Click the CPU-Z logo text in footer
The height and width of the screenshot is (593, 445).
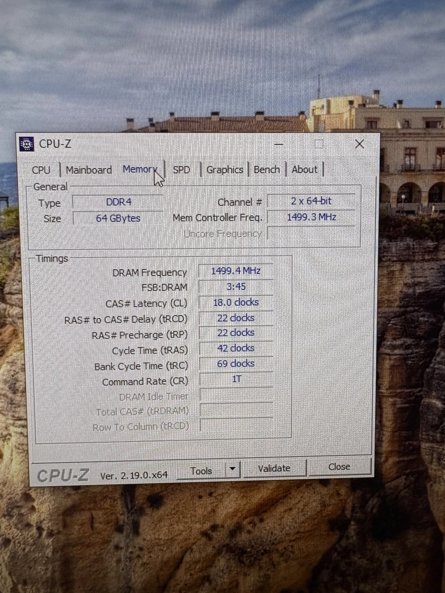pos(63,475)
